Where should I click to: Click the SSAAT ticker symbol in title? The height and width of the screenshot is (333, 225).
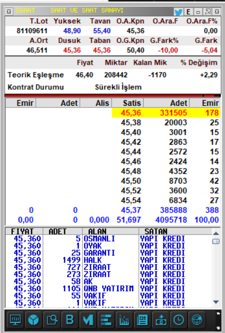pyautogui.click(x=25, y=10)
